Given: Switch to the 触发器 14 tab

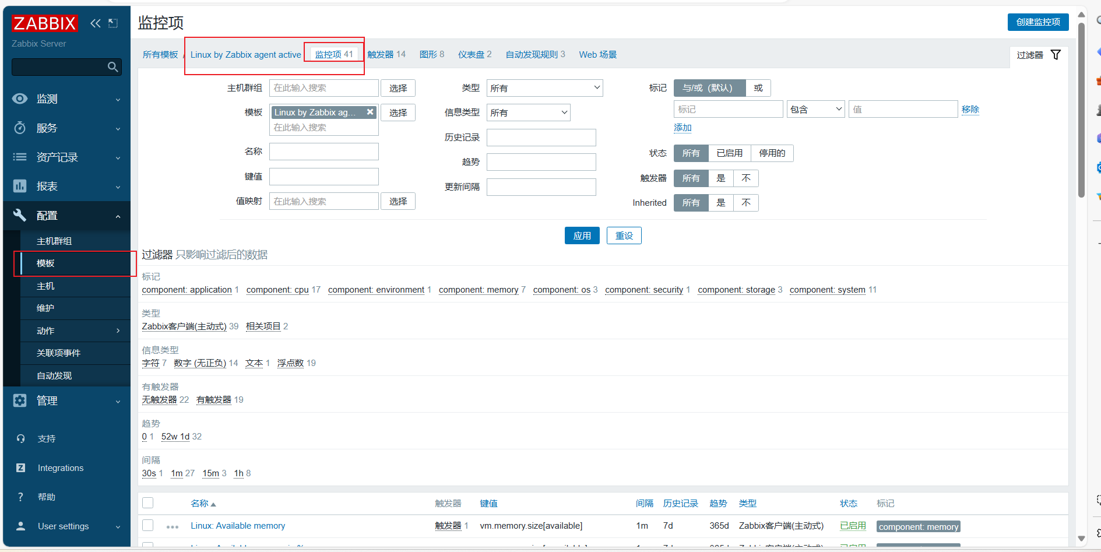Looking at the screenshot, I should pos(386,54).
